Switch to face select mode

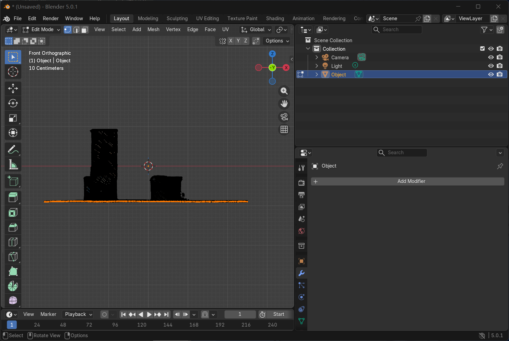(x=85, y=30)
